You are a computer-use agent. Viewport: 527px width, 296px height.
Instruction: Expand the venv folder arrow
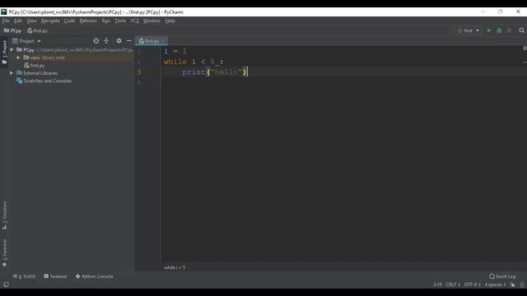pyautogui.click(x=18, y=58)
